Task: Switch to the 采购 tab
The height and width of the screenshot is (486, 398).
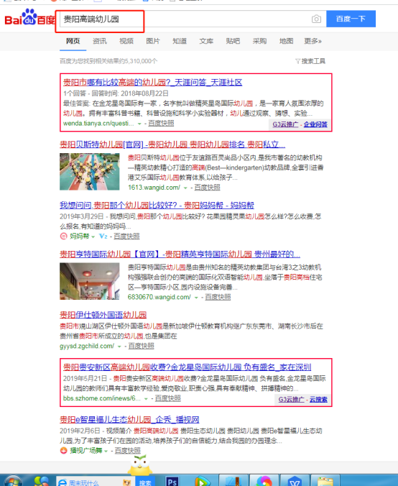Action: [x=259, y=41]
